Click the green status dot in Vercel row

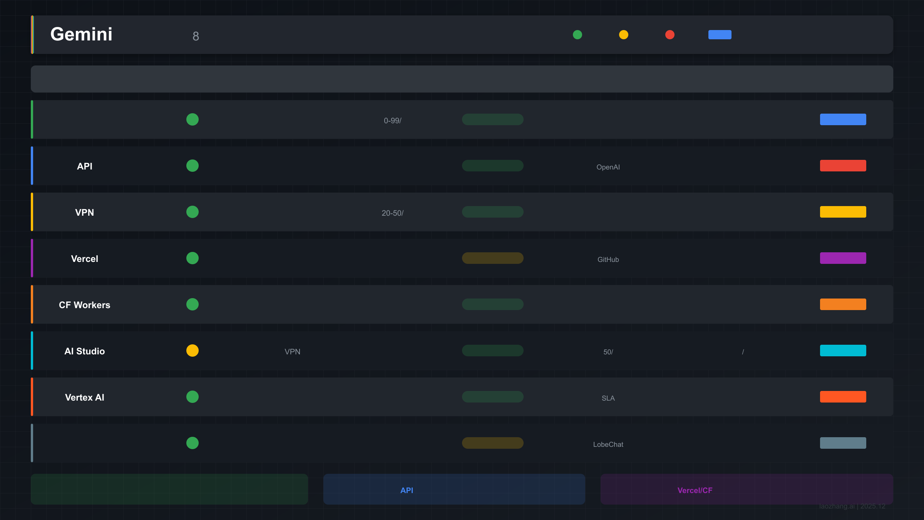pyautogui.click(x=192, y=258)
